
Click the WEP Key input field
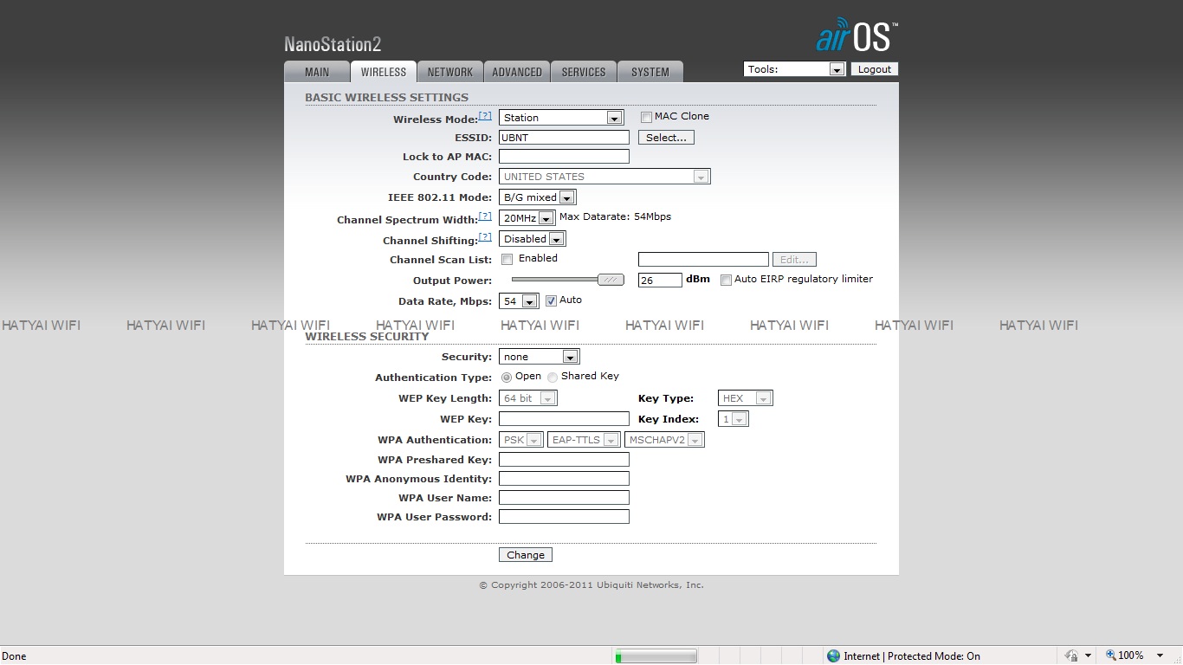pos(565,419)
